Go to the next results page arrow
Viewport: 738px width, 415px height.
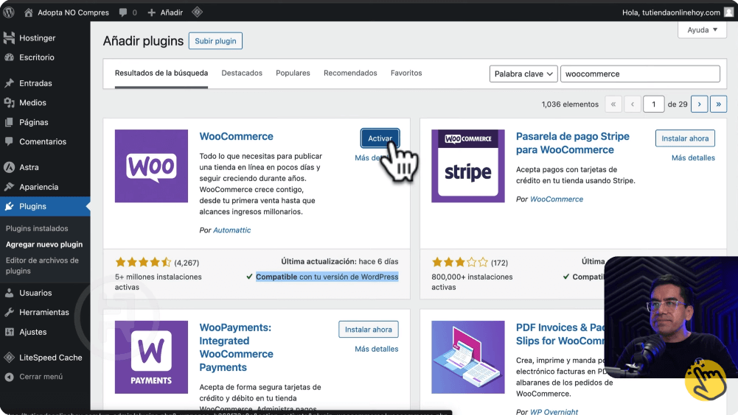coord(700,104)
